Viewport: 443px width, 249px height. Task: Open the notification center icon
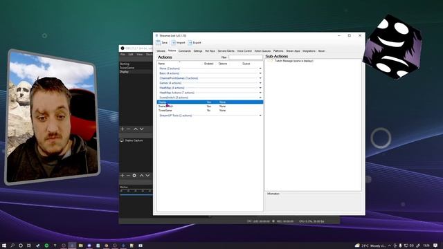point(435,246)
